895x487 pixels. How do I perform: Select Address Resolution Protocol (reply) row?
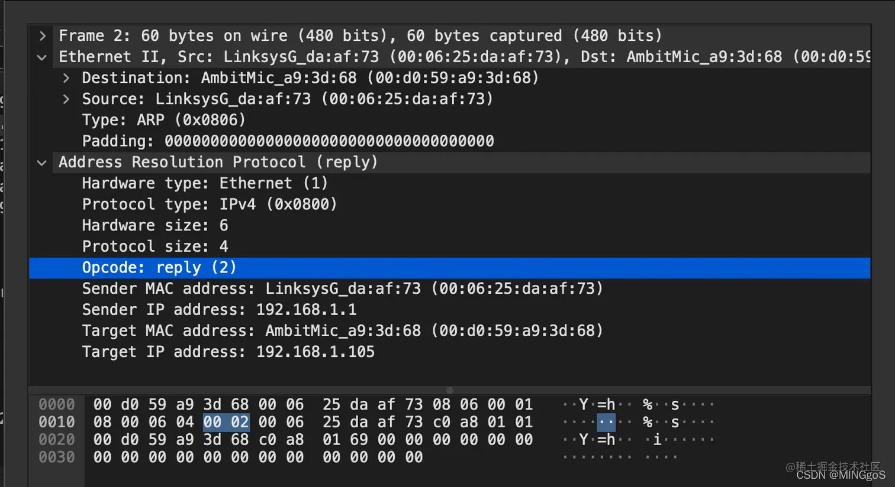(x=450, y=163)
